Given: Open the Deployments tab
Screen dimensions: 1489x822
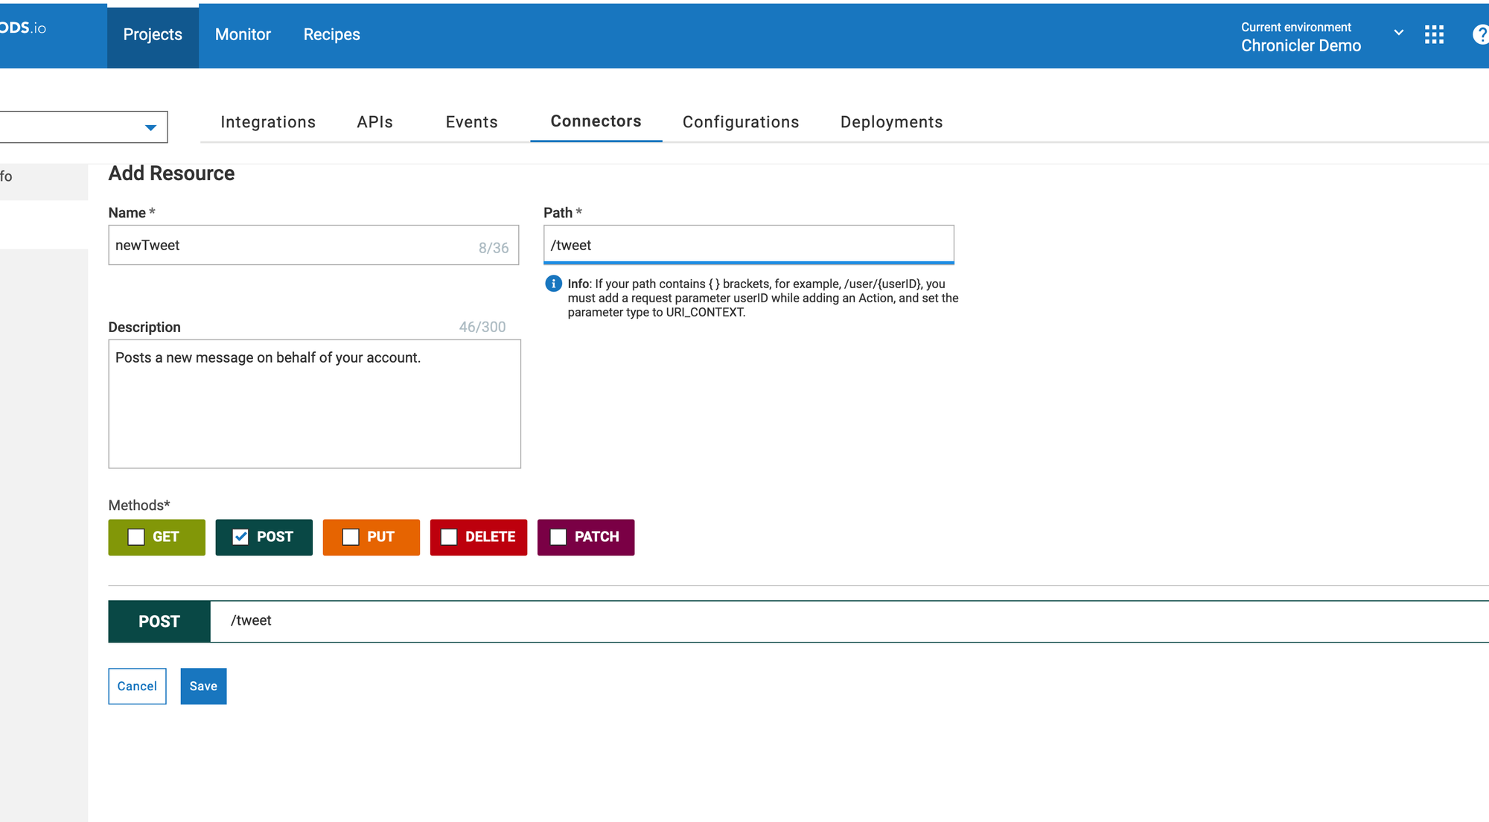Looking at the screenshot, I should point(891,122).
